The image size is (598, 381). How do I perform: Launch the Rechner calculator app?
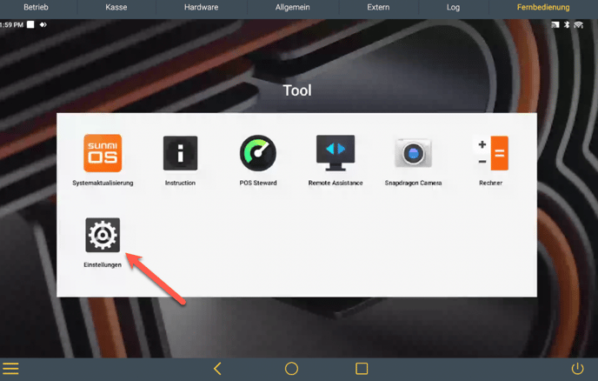pyautogui.click(x=490, y=153)
